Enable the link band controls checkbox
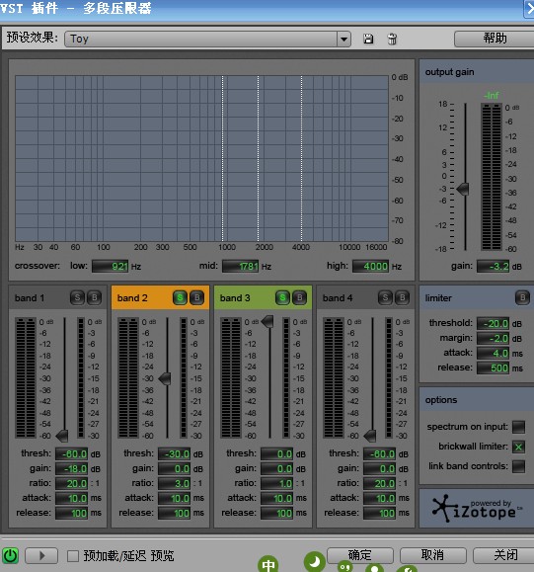The height and width of the screenshot is (572, 534). (518, 466)
